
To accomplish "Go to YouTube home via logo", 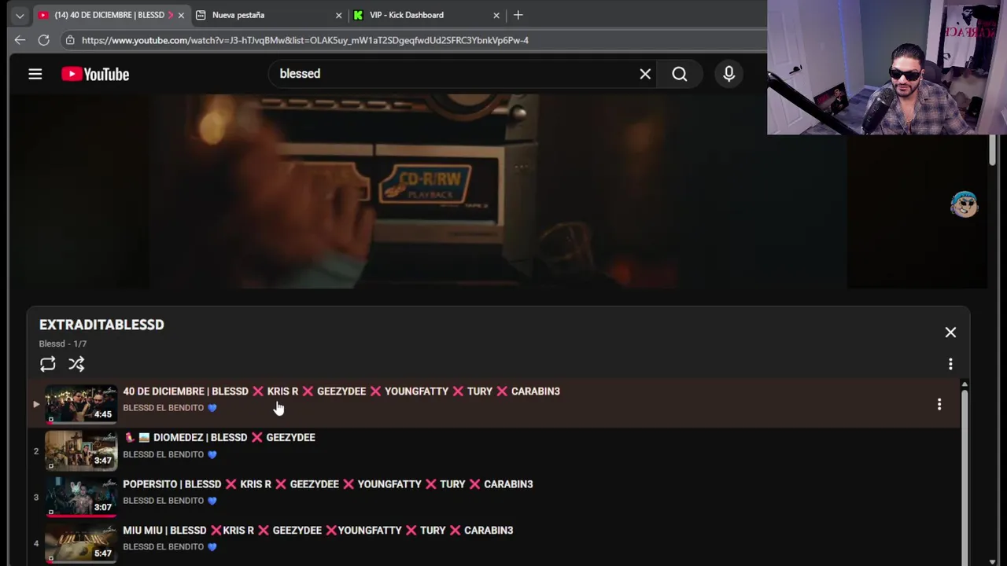I will (95, 74).
